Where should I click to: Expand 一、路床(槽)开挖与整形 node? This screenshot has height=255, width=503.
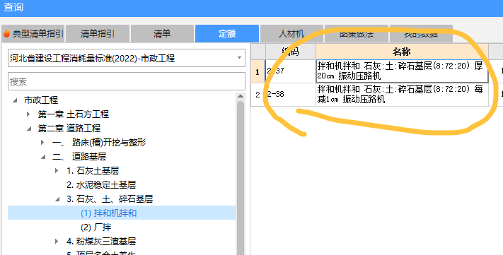coord(42,142)
